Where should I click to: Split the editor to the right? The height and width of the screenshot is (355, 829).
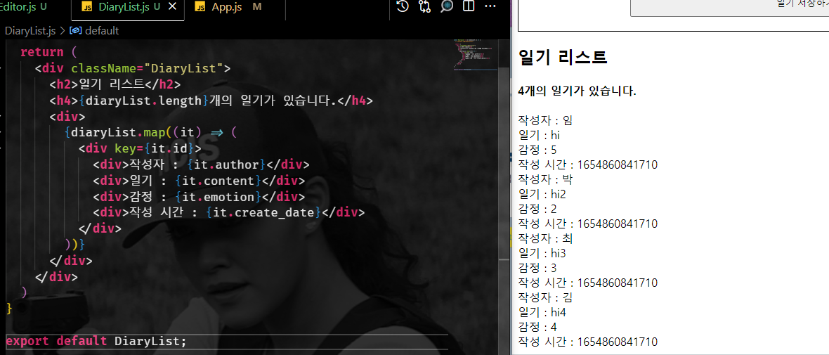pyautogui.click(x=469, y=6)
